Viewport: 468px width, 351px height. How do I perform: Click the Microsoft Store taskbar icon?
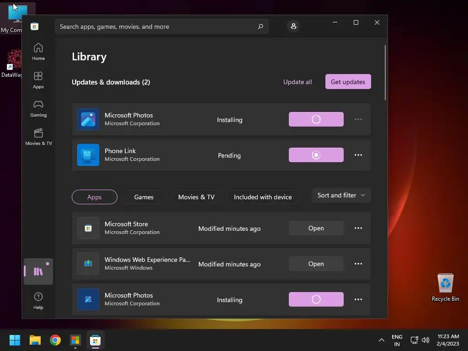[96, 340]
